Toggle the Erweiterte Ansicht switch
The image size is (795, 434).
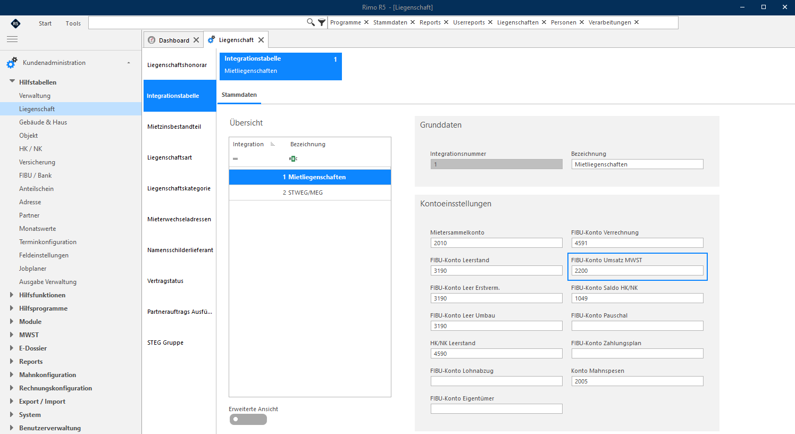pyautogui.click(x=248, y=419)
